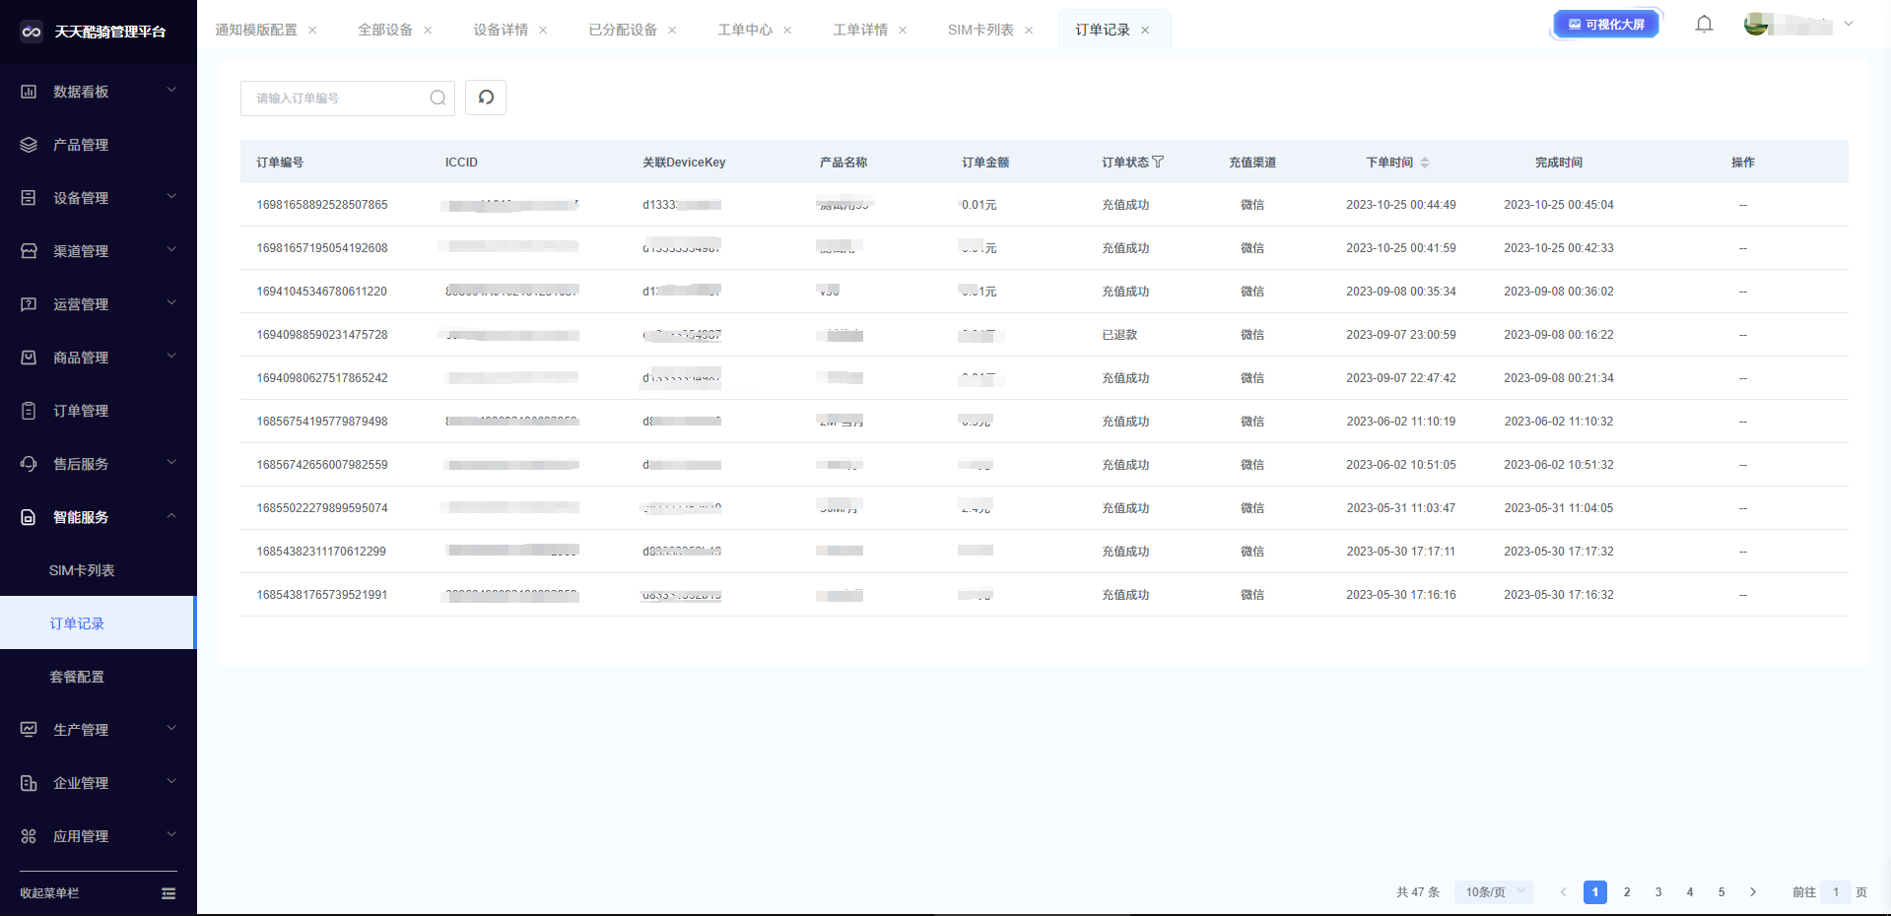Switch to the 工单中心 tab
The width and height of the screenshot is (1891, 916).
pyautogui.click(x=745, y=31)
